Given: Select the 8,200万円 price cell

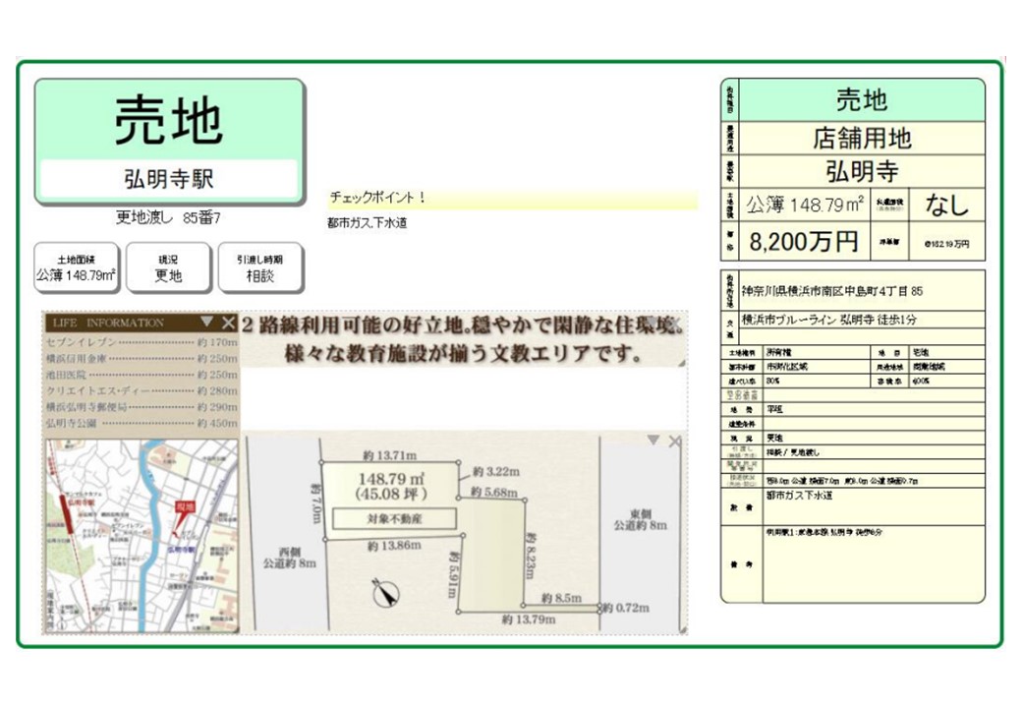Looking at the screenshot, I should click(x=804, y=242).
